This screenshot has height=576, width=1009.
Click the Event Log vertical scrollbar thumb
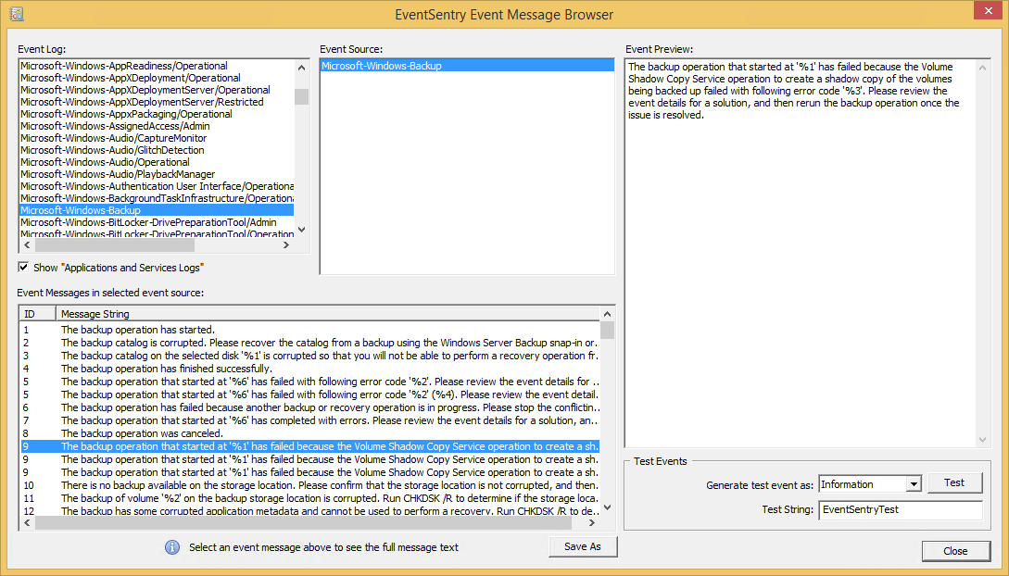302,96
